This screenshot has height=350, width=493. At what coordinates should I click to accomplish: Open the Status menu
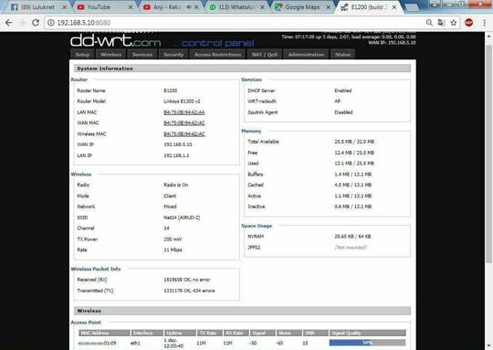(x=342, y=55)
